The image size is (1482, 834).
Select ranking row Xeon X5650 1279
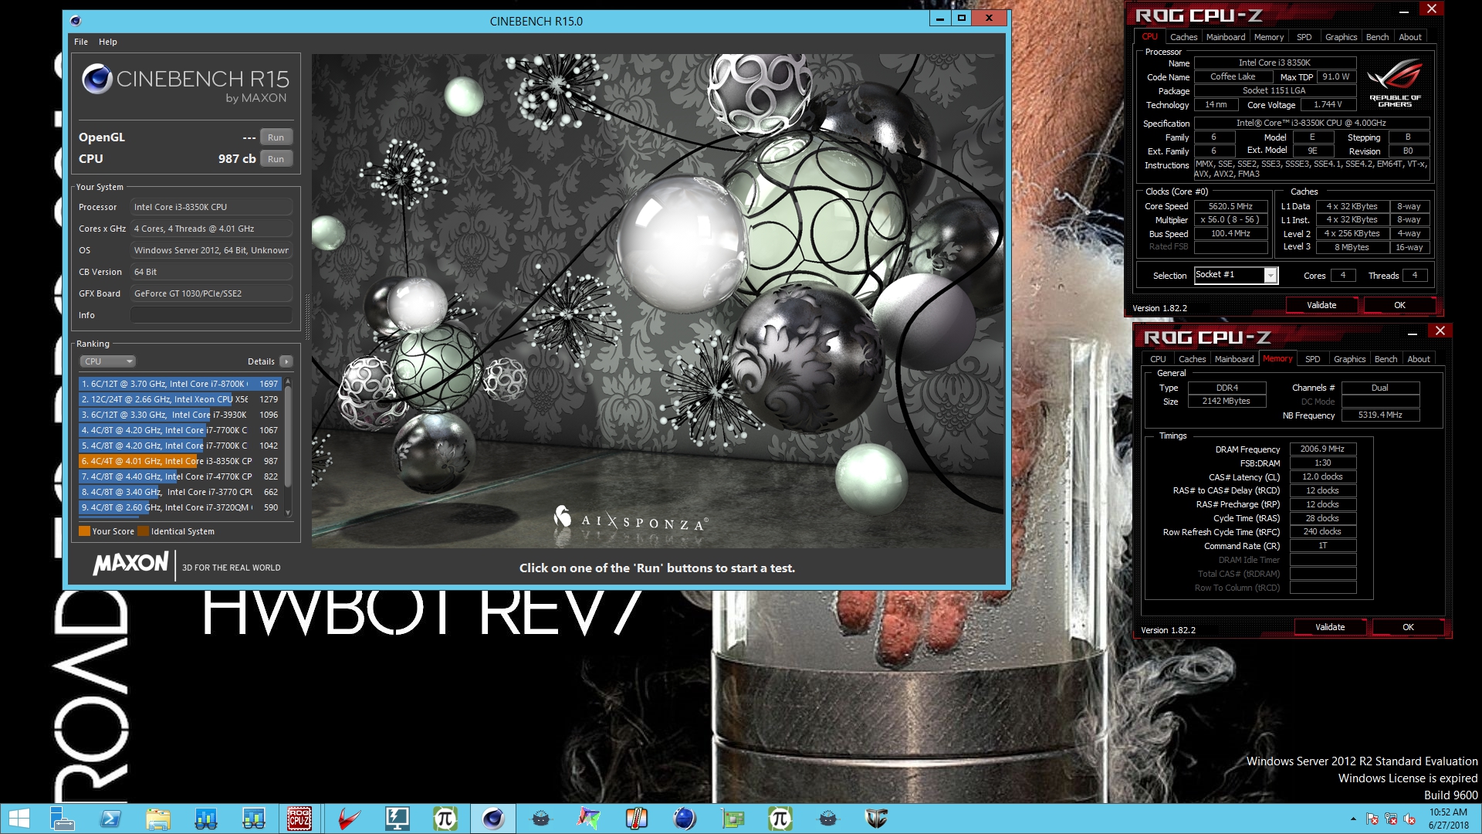click(180, 399)
